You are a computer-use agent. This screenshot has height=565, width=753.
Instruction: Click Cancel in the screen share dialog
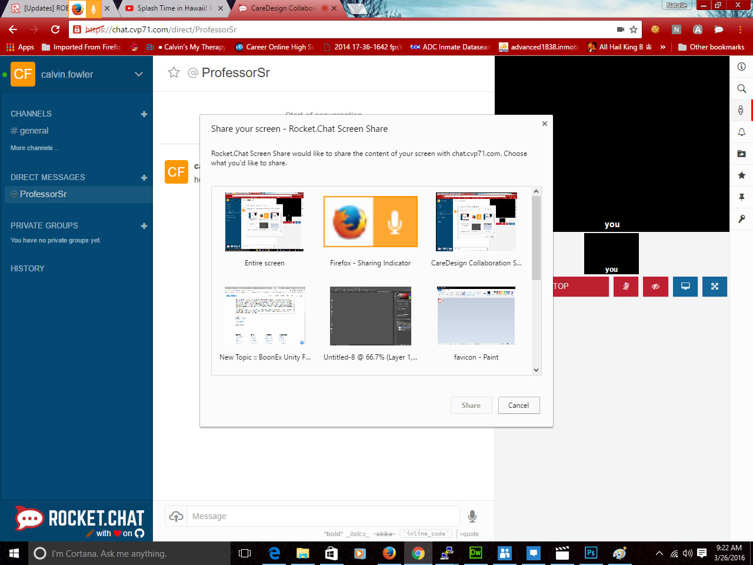pyautogui.click(x=518, y=406)
